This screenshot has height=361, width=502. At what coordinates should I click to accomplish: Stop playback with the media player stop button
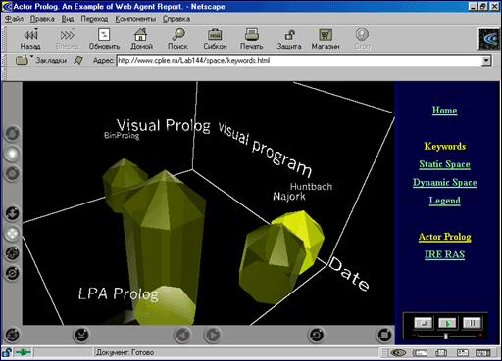[x=424, y=323]
